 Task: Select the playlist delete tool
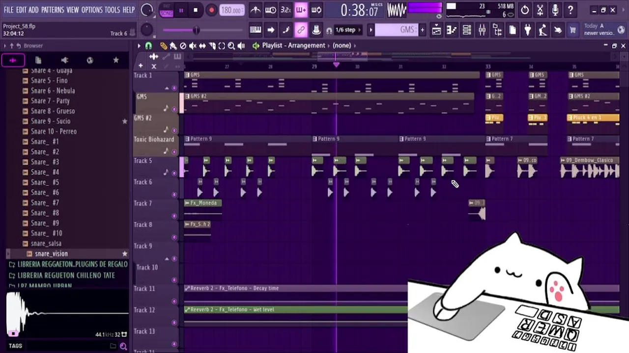pyautogui.click(x=183, y=46)
